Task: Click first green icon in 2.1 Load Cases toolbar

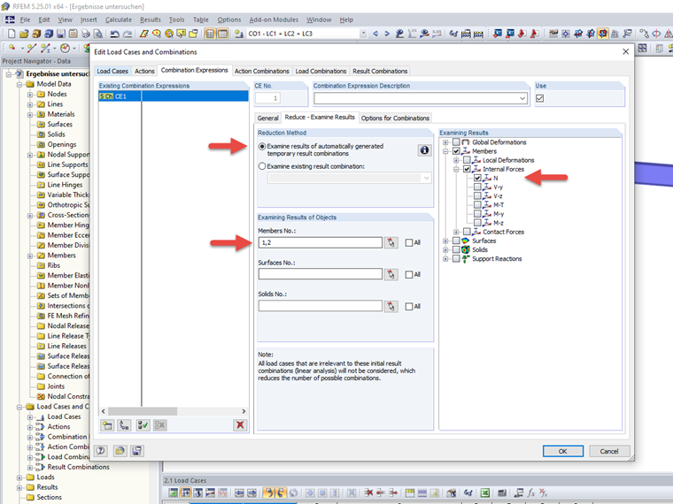Action: coord(173,493)
